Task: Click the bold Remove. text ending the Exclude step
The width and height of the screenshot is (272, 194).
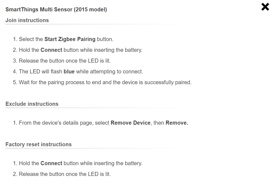Action: 177,123
